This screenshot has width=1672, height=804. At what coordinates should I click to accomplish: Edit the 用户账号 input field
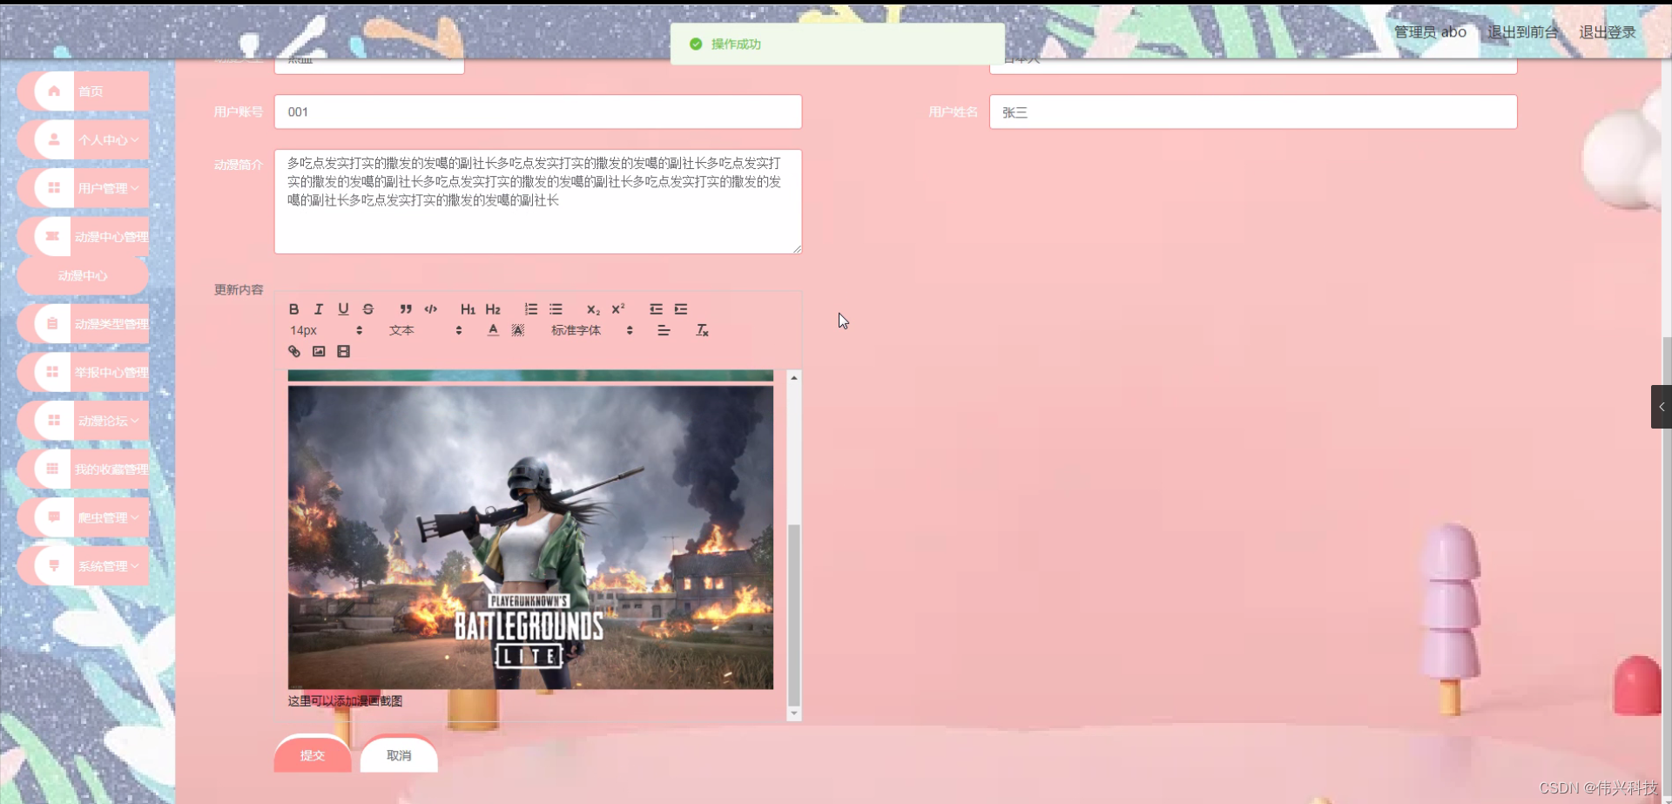(538, 111)
